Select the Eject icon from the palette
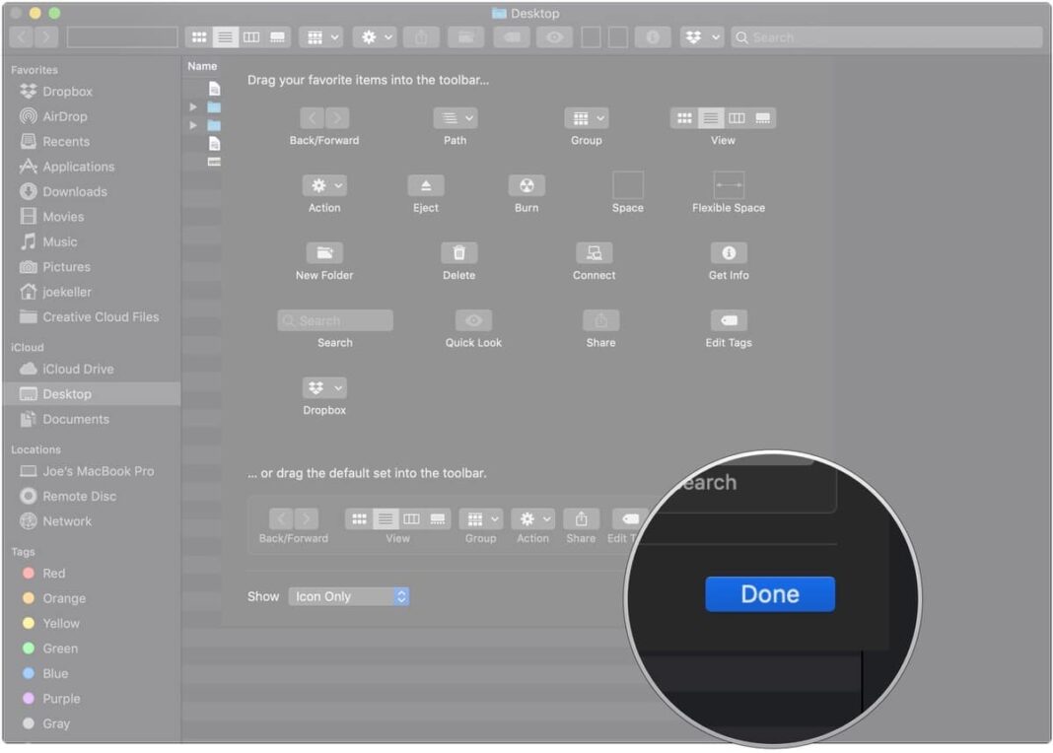 (425, 185)
